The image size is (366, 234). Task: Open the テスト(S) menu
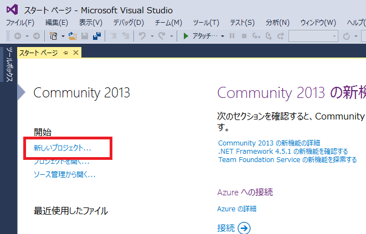243,23
